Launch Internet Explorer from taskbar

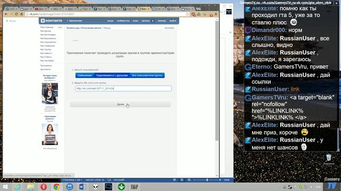click(x=17, y=187)
